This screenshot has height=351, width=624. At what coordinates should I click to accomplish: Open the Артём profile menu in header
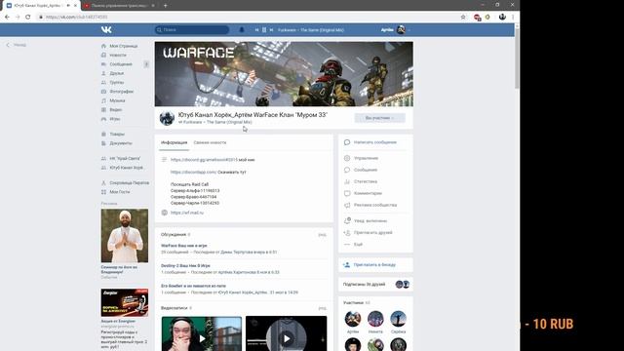[396, 30]
